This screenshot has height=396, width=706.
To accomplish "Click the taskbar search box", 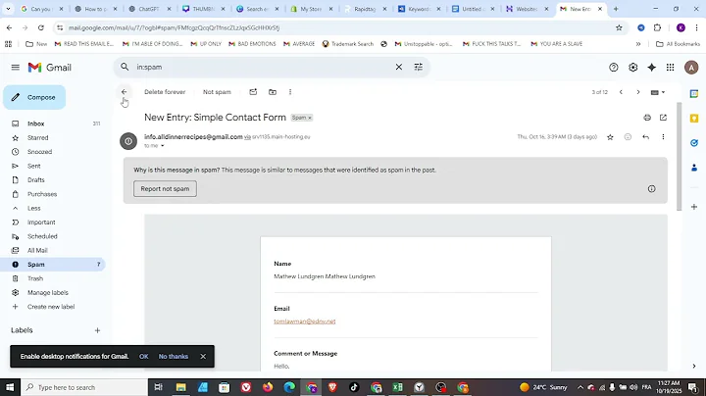I will click(84, 387).
